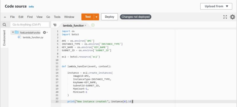
Task: Open the Find menu
Action: click(30, 17)
